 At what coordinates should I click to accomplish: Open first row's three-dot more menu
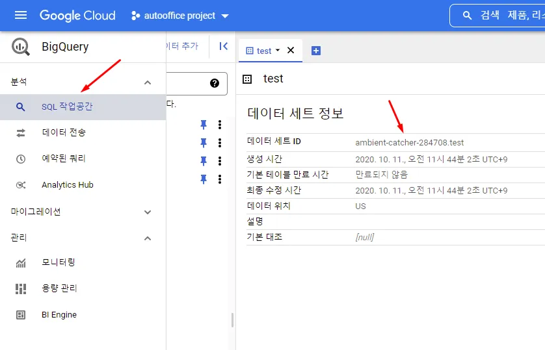tap(220, 125)
